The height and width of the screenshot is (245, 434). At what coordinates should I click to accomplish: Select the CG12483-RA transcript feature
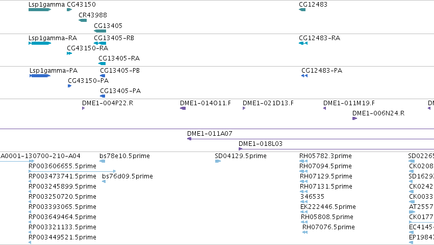[303, 43]
